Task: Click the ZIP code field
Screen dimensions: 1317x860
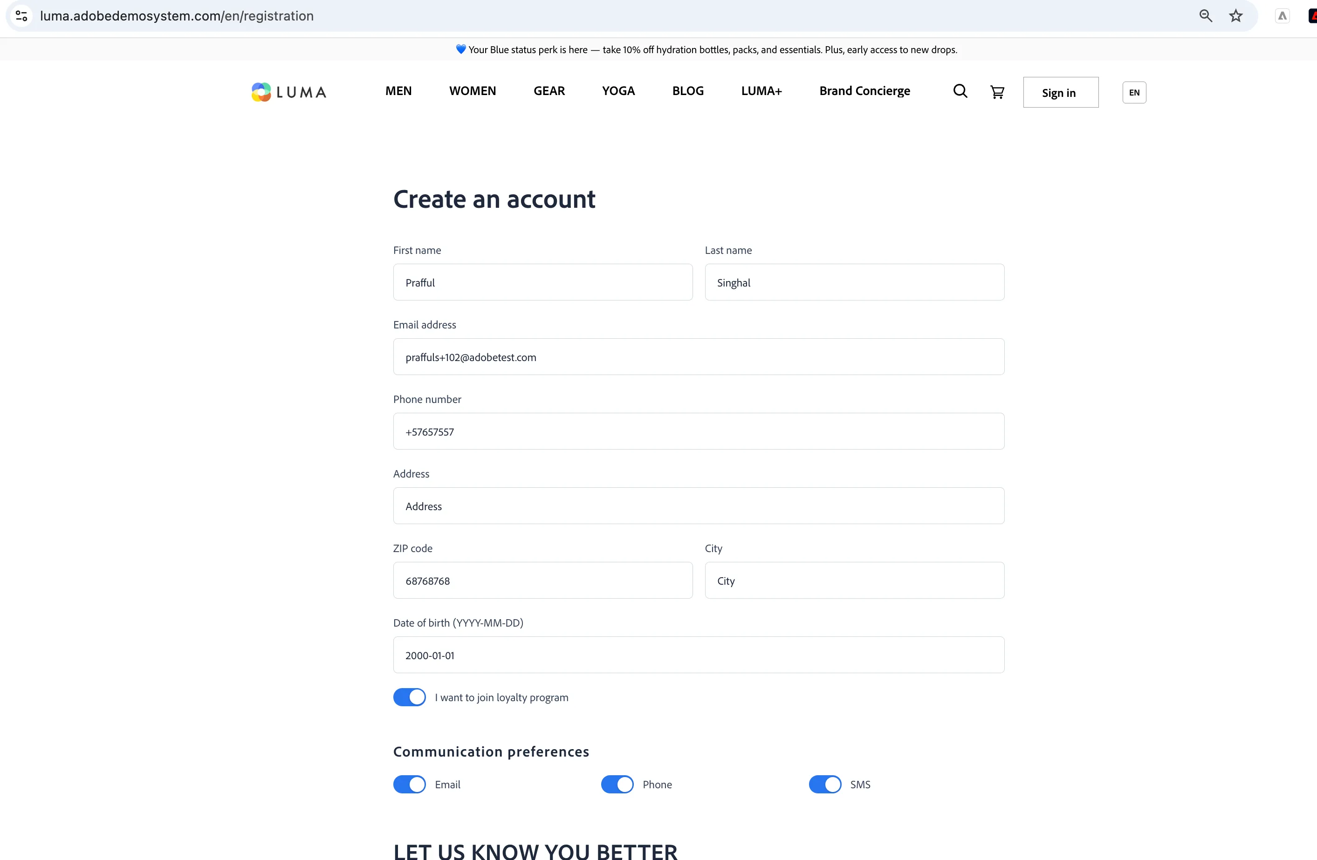Action: click(542, 580)
